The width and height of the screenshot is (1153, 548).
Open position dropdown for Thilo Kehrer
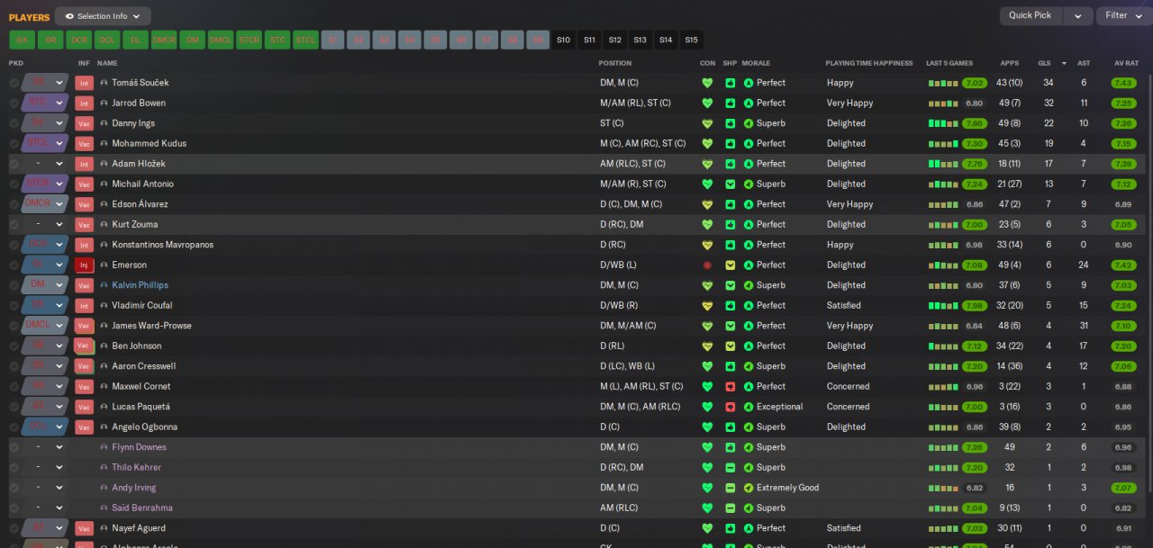pyautogui.click(x=45, y=468)
